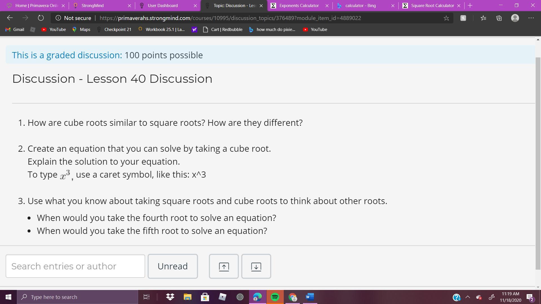The height and width of the screenshot is (304, 541).
Task: Click the Search entries or author field
Action: pyautogui.click(x=75, y=266)
